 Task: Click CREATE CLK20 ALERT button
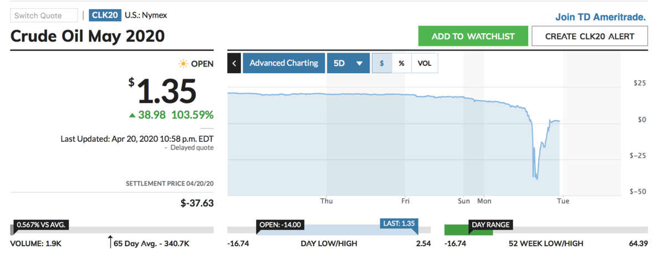click(590, 37)
